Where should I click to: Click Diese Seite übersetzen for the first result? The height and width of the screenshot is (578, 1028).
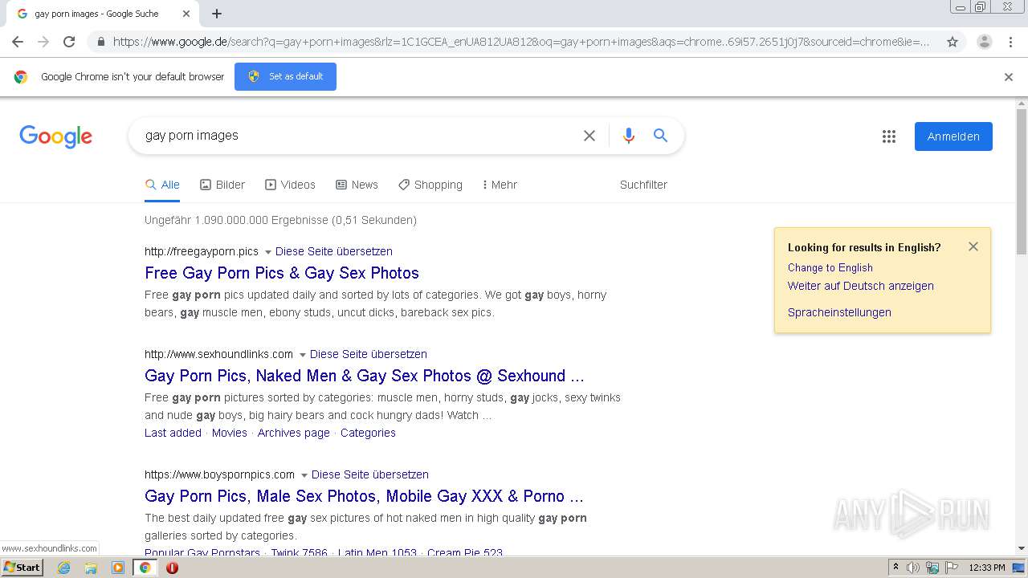click(334, 251)
